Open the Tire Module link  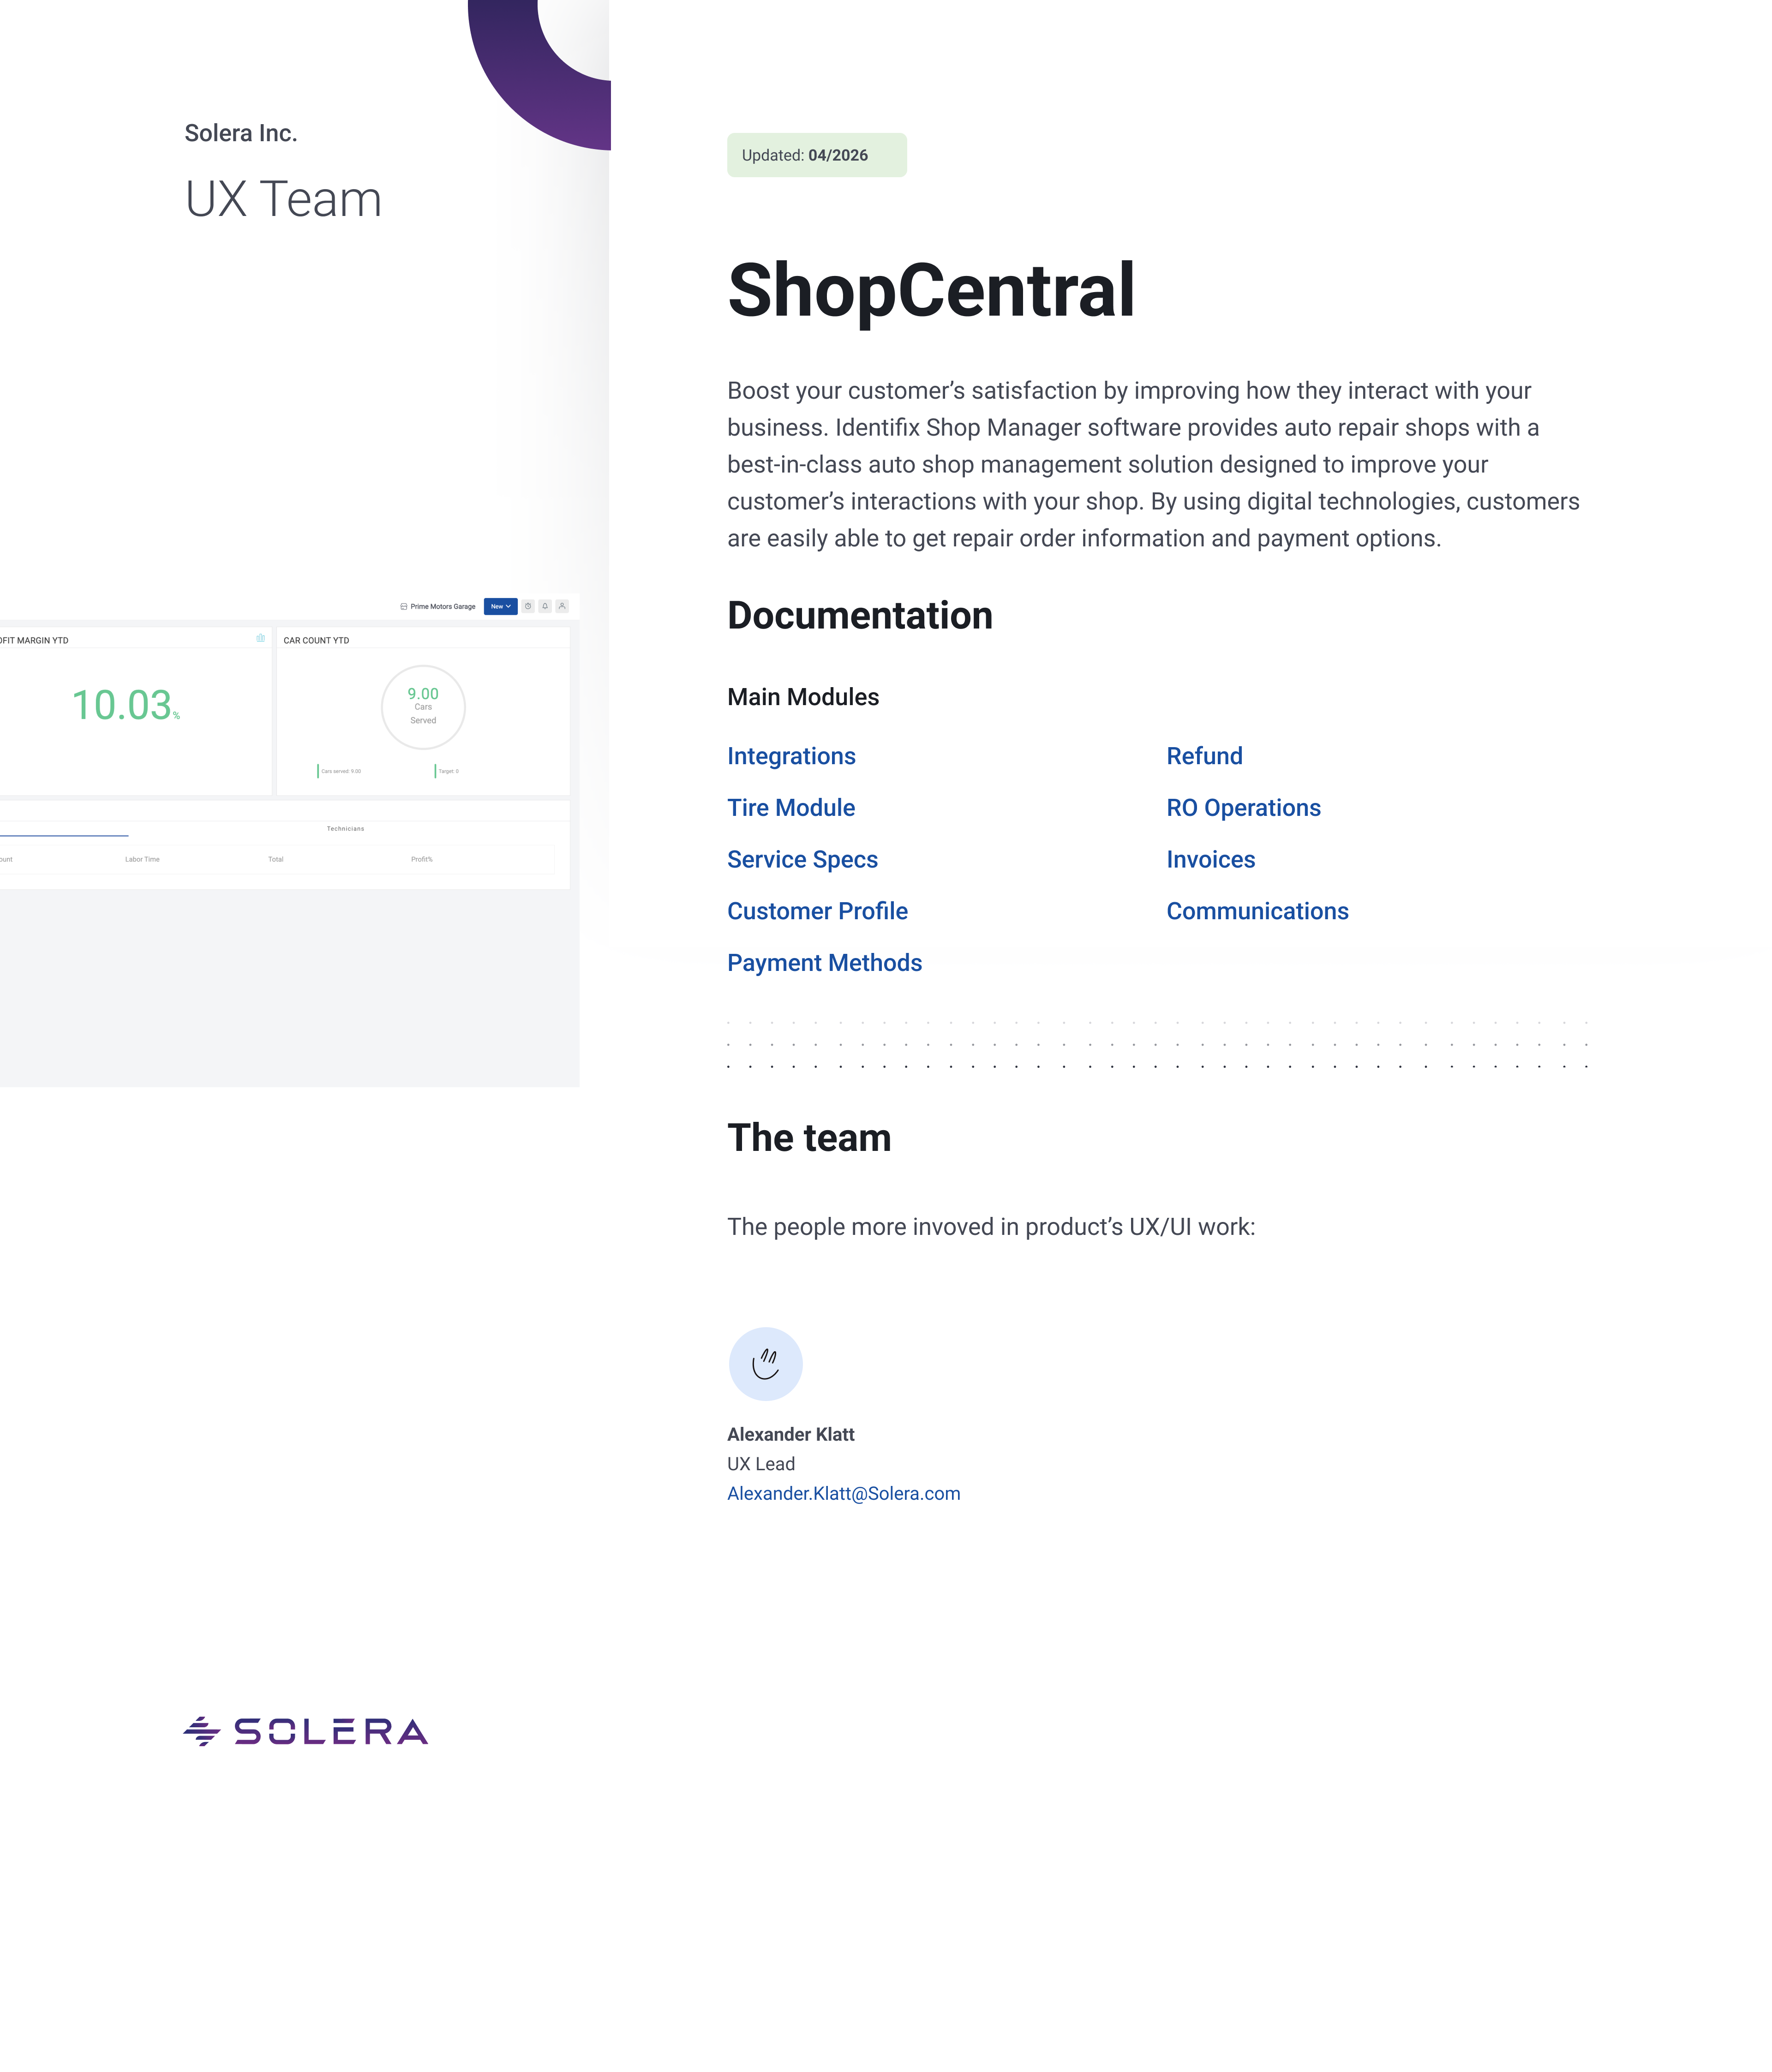(790, 808)
